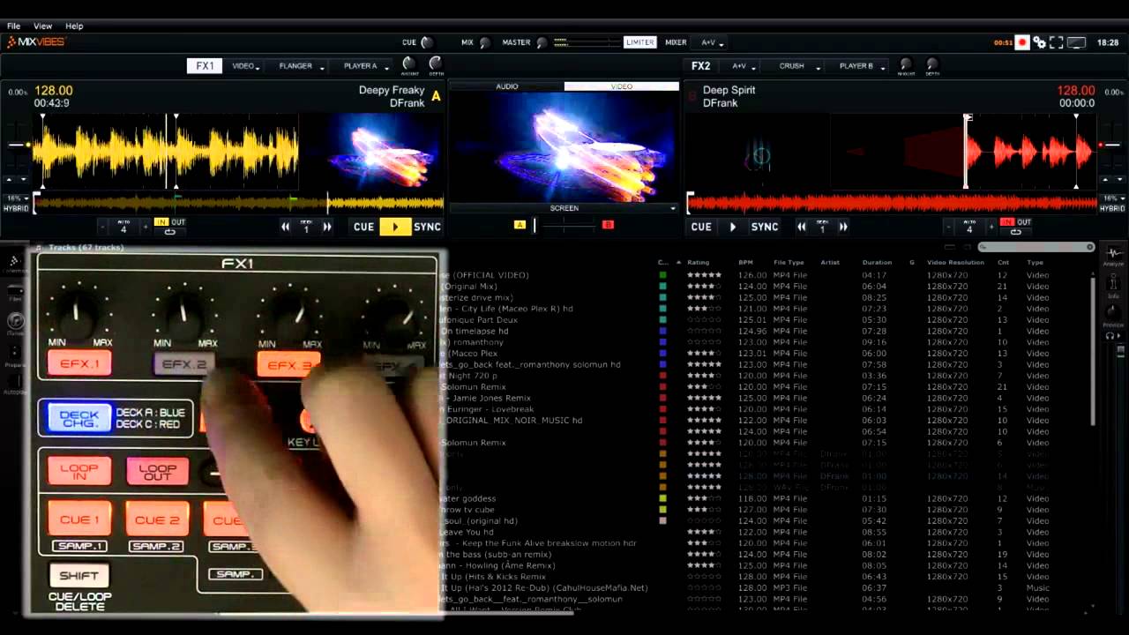
Task: Click the green color swatch of the first track
Action: 663,275
